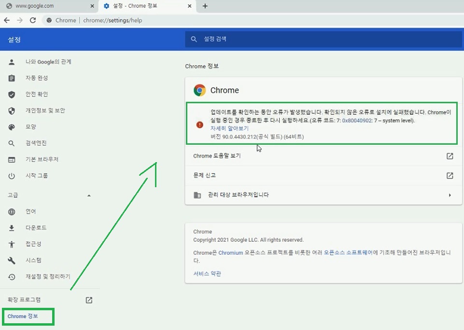Image resolution: width=464 pixels, height=330 pixels.
Task: Open the Chromium project link
Action: (230, 253)
